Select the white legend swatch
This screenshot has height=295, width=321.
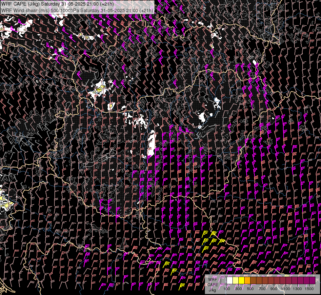click(230, 280)
